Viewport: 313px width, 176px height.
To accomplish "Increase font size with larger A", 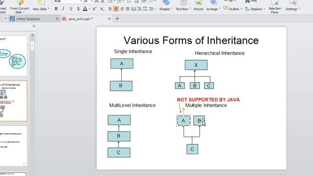I will 97,1.
